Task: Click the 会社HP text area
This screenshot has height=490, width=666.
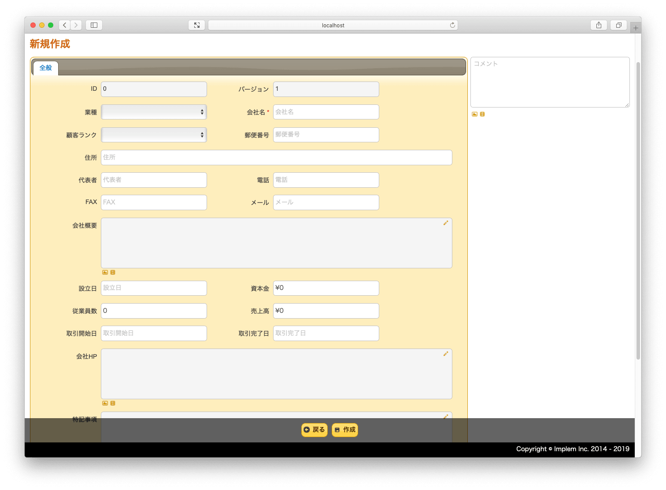Action: (x=277, y=374)
